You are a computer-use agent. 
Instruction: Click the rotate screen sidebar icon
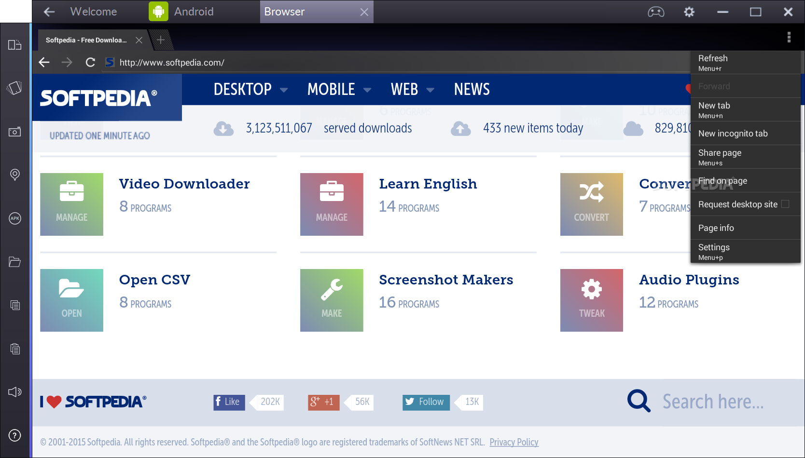15,88
